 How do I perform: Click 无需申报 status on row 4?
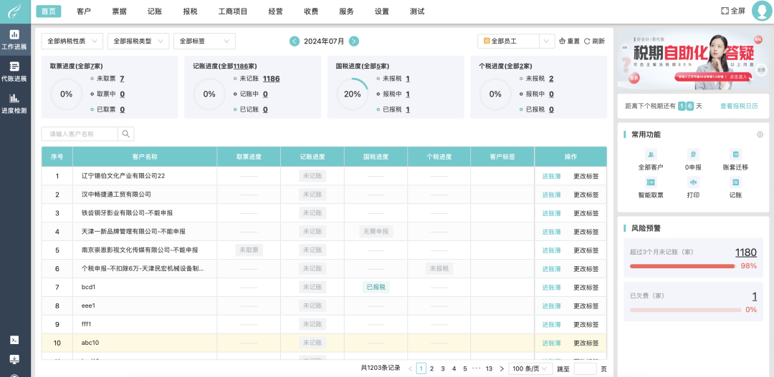pyautogui.click(x=376, y=231)
